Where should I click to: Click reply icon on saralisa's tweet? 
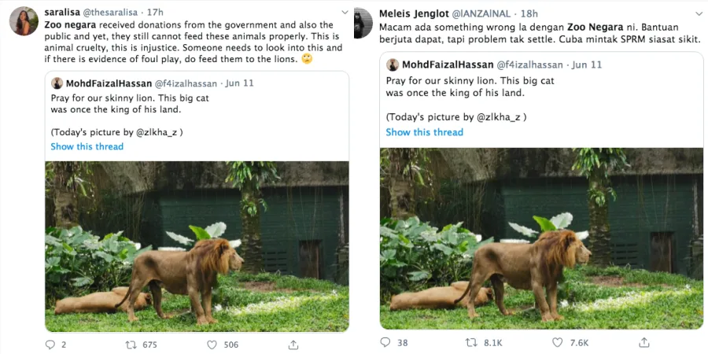tap(50, 345)
